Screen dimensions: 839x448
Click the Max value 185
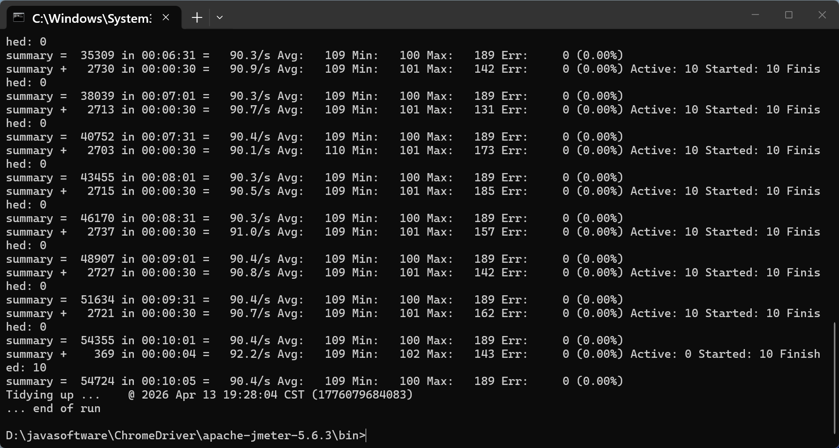(484, 191)
